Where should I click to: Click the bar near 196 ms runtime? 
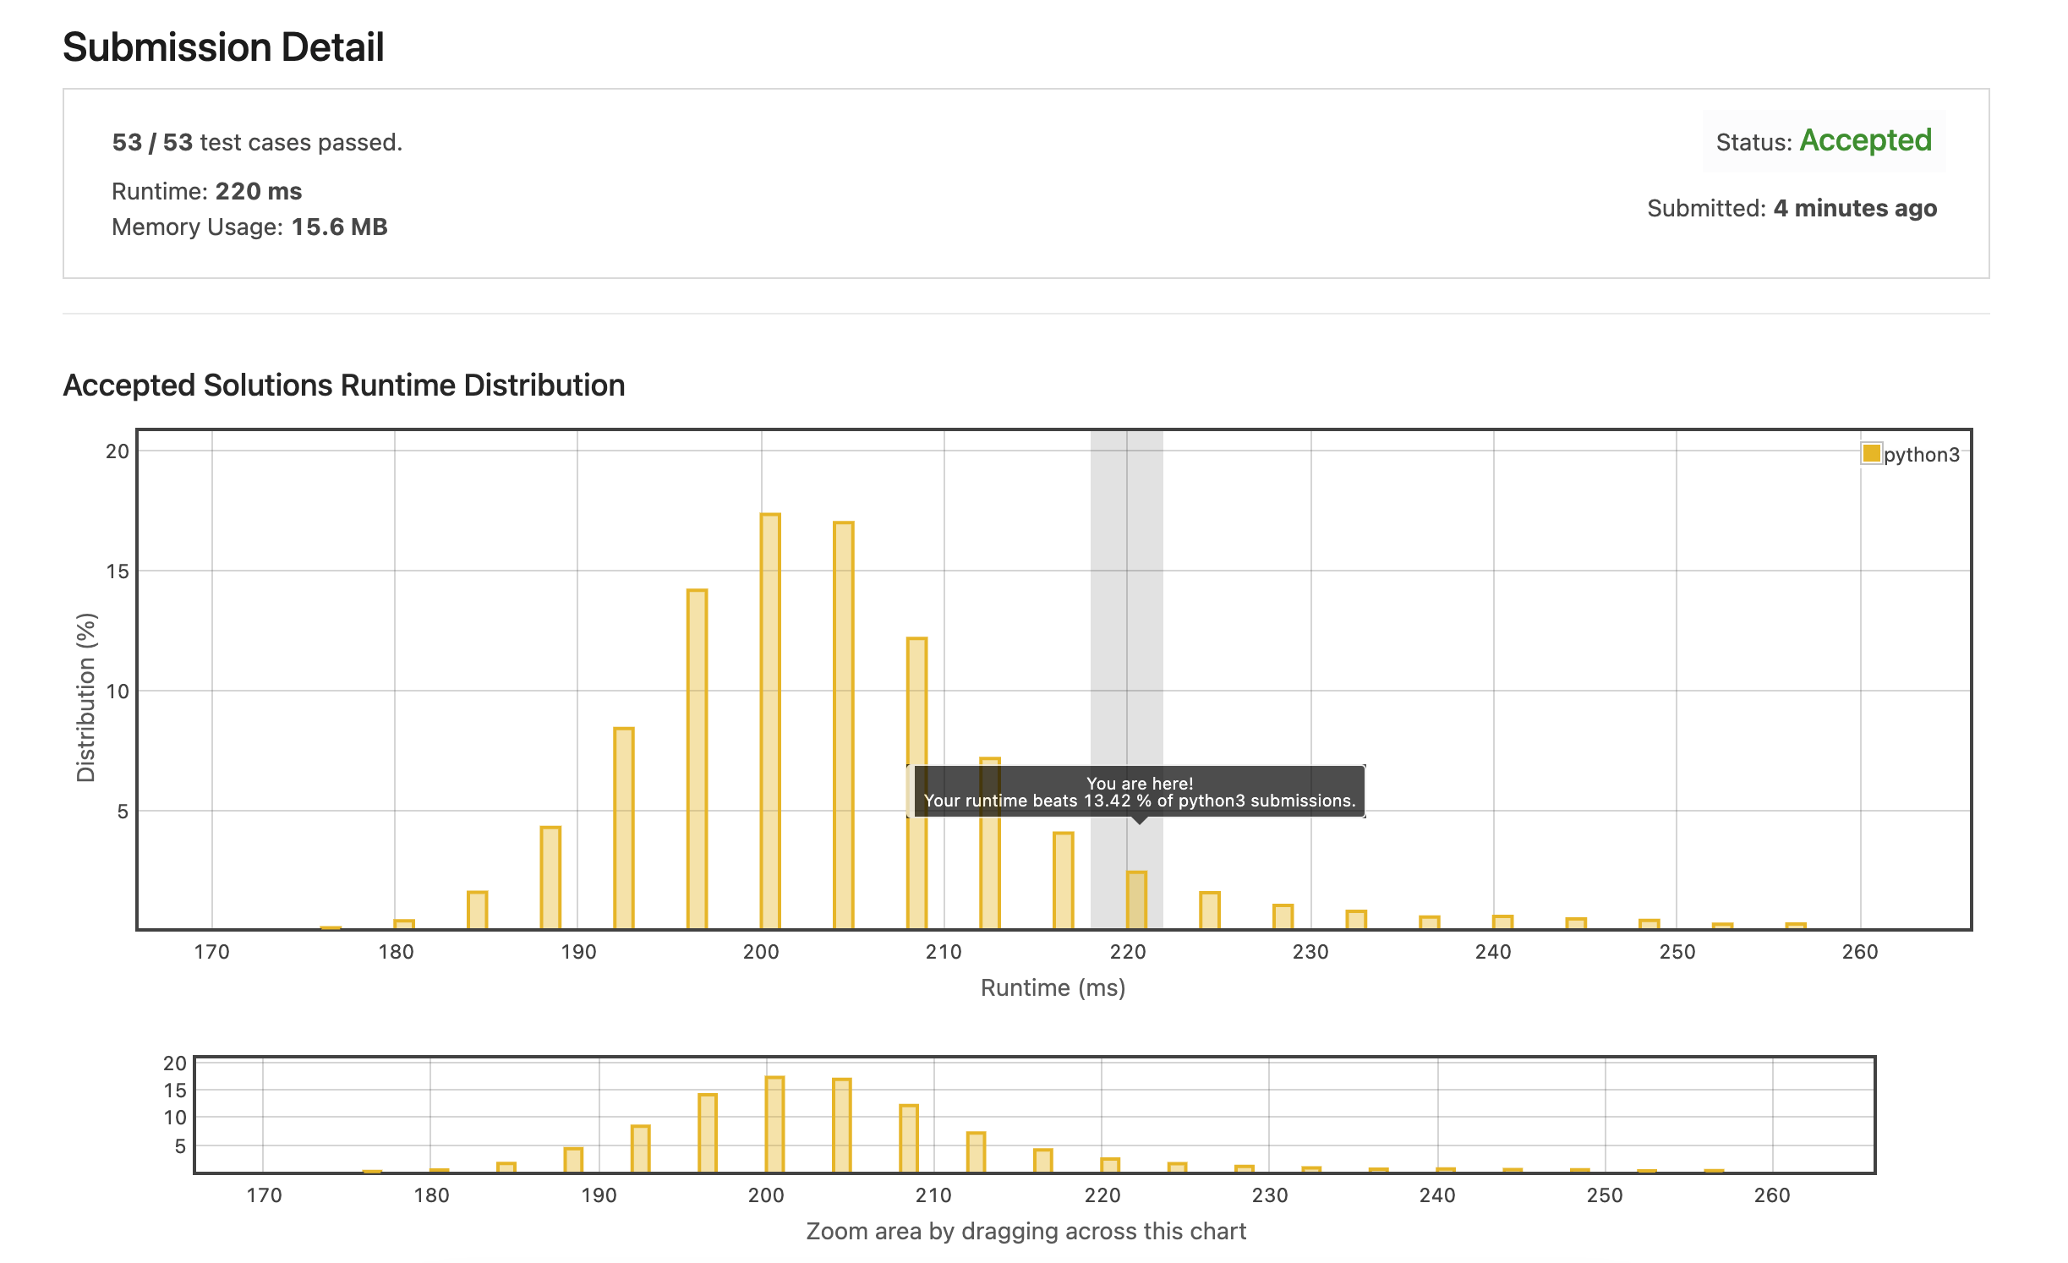pyautogui.click(x=697, y=758)
